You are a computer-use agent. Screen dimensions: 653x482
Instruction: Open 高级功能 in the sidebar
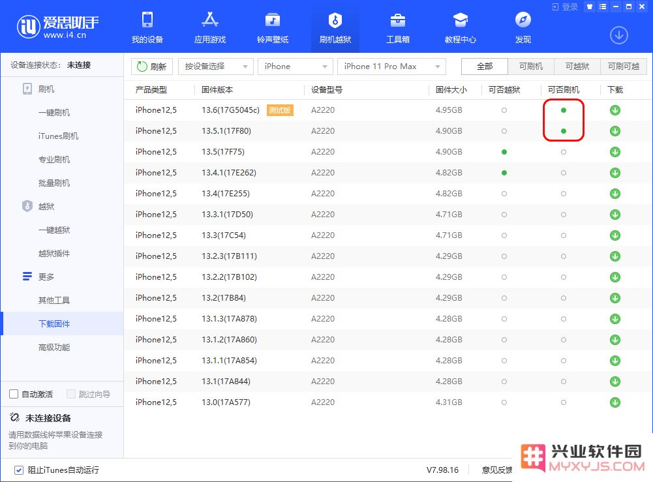coord(54,348)
